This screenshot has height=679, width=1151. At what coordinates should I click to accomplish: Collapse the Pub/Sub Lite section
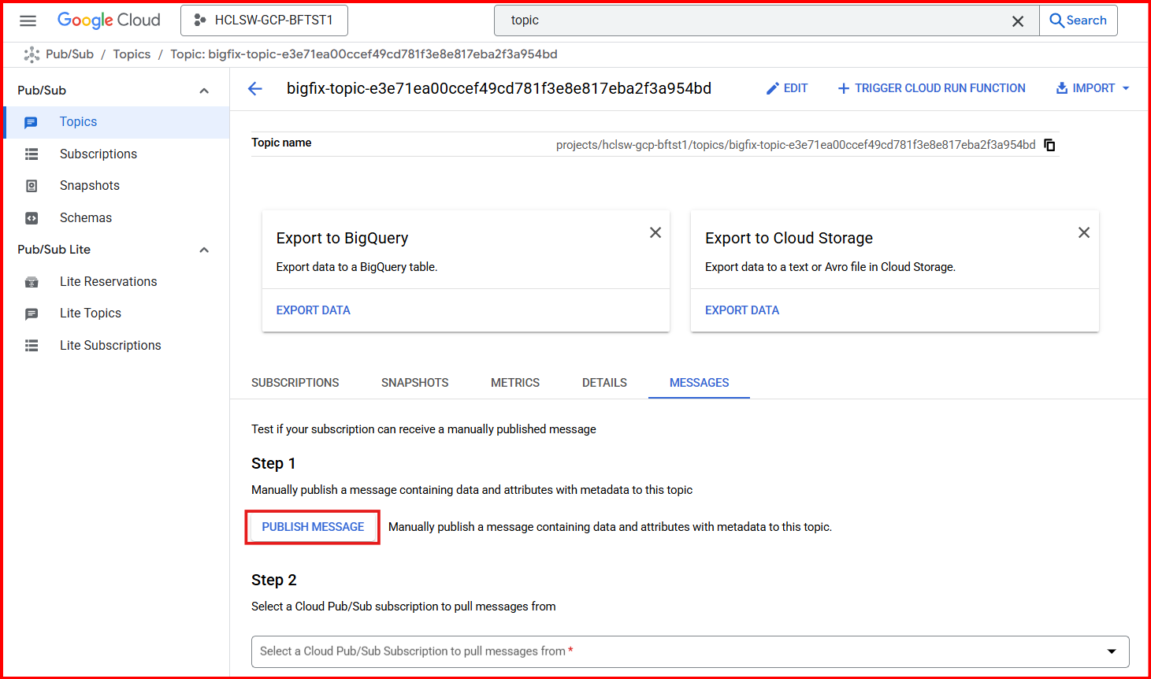(204, 250)
